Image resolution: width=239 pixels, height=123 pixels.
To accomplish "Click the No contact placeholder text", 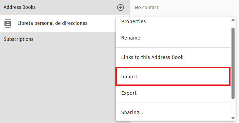I will [x=146, y=7].
